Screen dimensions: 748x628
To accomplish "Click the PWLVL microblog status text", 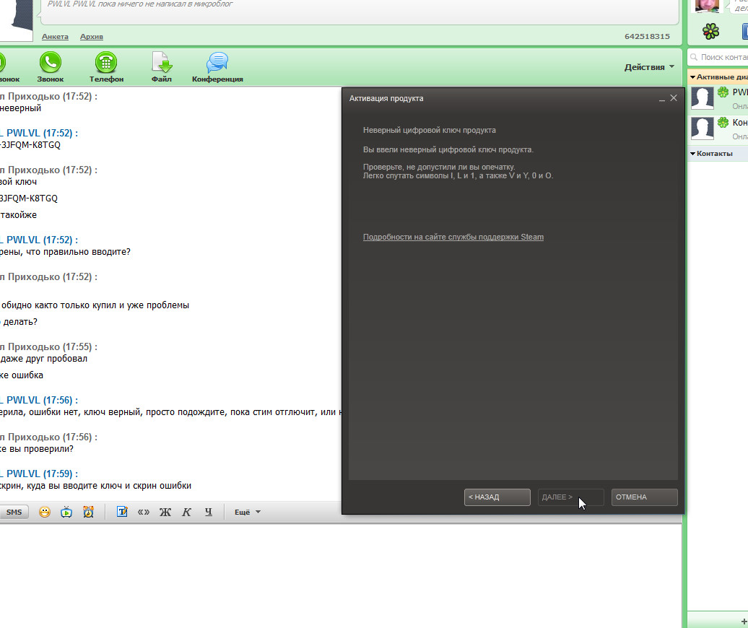I will [140, 4].
